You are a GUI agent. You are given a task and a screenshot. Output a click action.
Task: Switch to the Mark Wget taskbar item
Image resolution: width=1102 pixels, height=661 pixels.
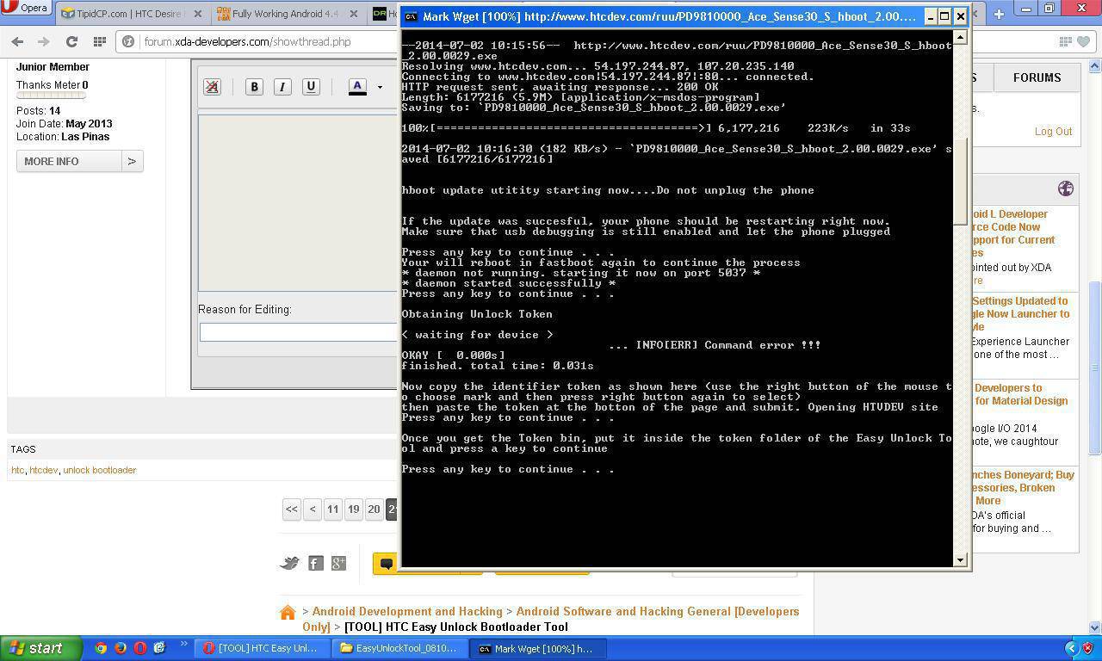[x=539, y=649]
